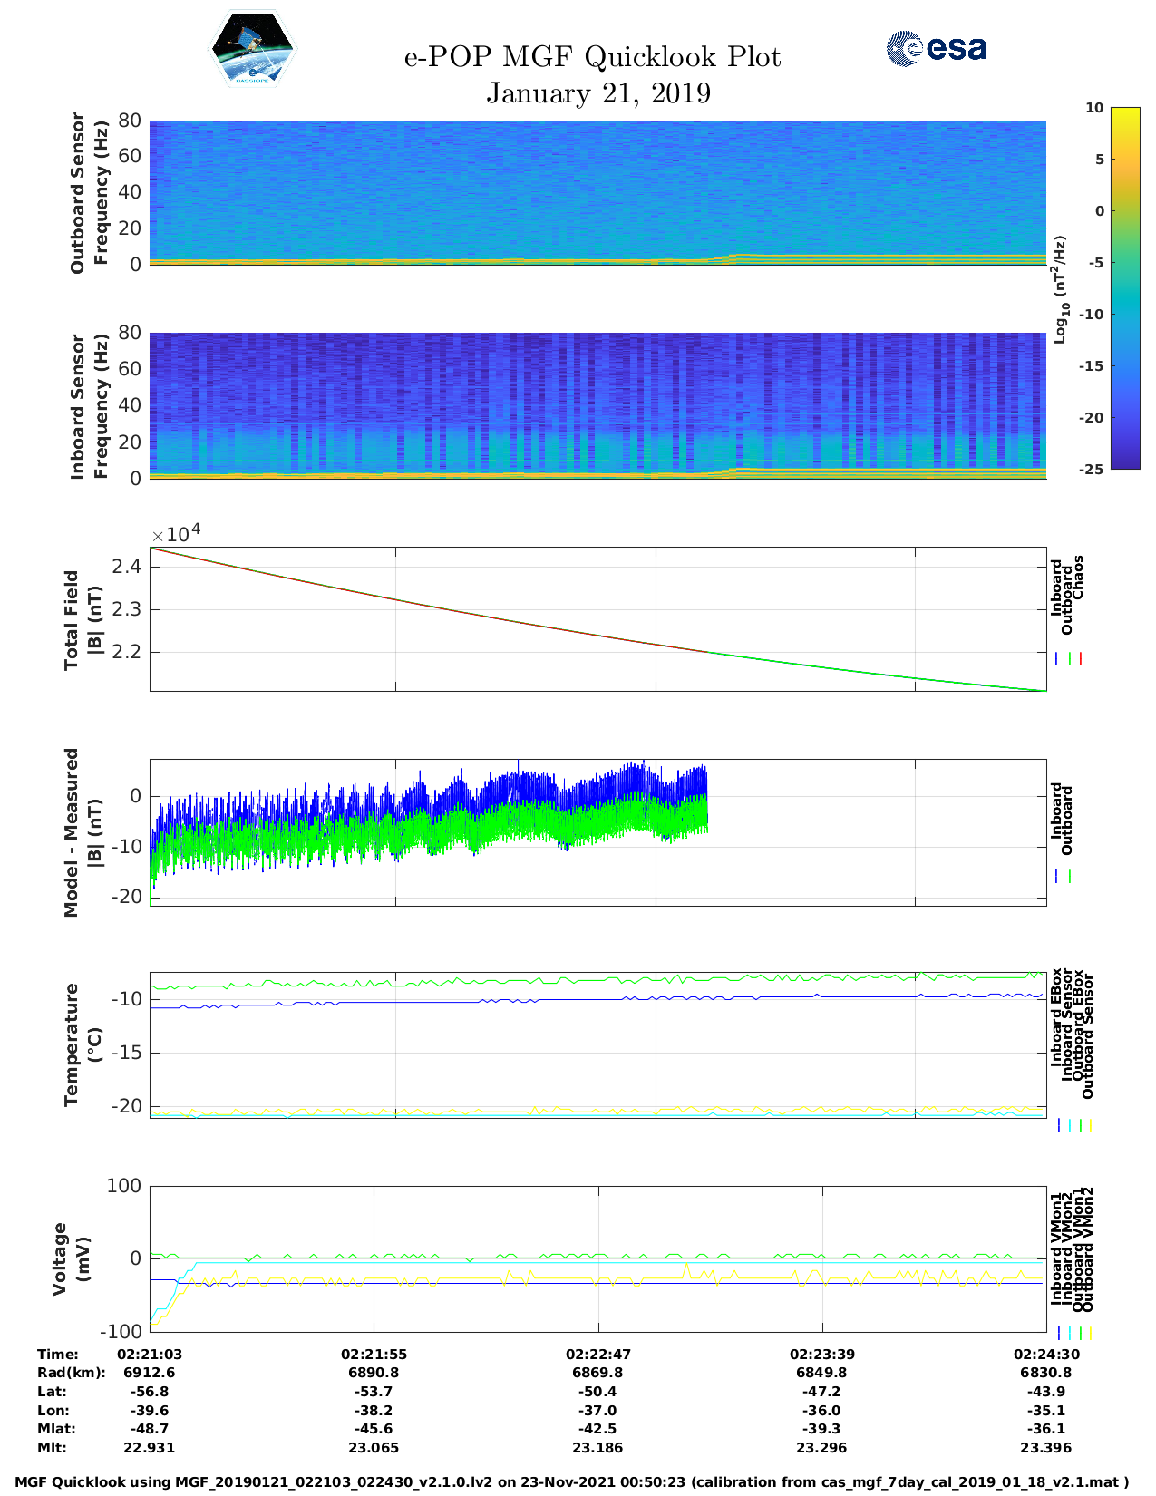1156x1496 pixels.
Task: Click the ESA logo
Action: point(936,48)
